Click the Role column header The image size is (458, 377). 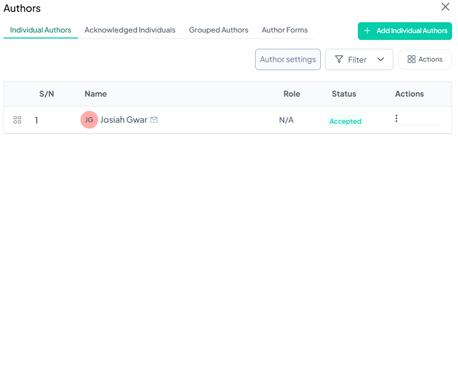(292, 94)
